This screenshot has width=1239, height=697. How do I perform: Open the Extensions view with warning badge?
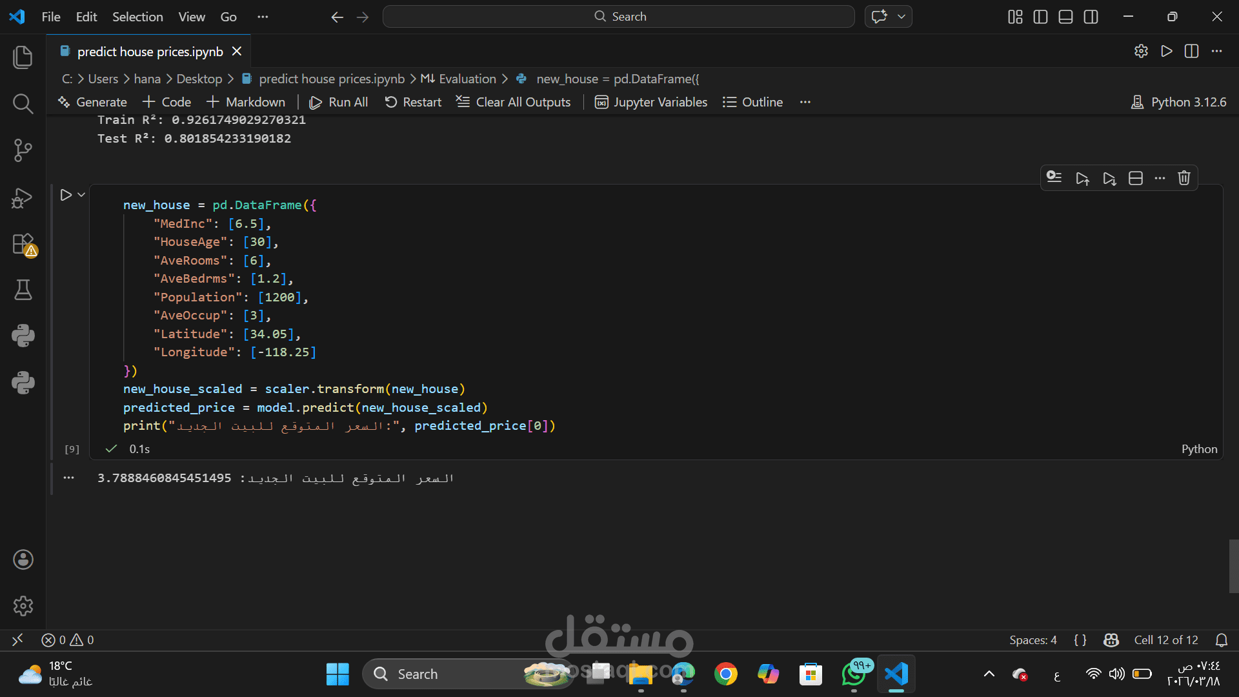click(23, 244)
